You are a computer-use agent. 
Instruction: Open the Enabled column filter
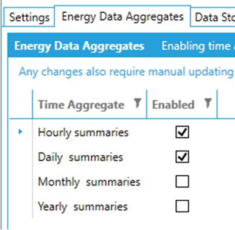pos(208,103)
